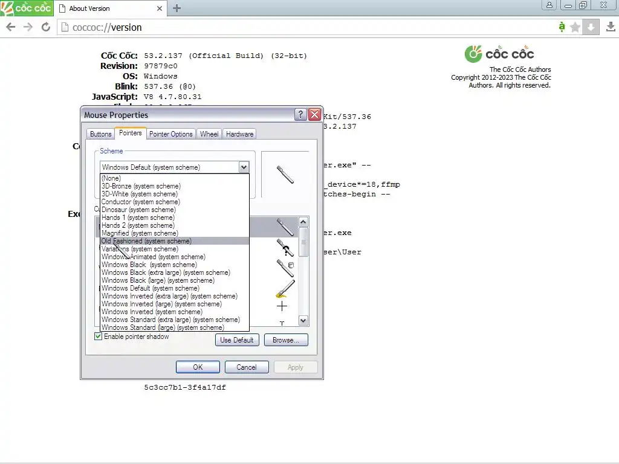
Task: Open a new tab with the plus icon
Action: point(177,8)
